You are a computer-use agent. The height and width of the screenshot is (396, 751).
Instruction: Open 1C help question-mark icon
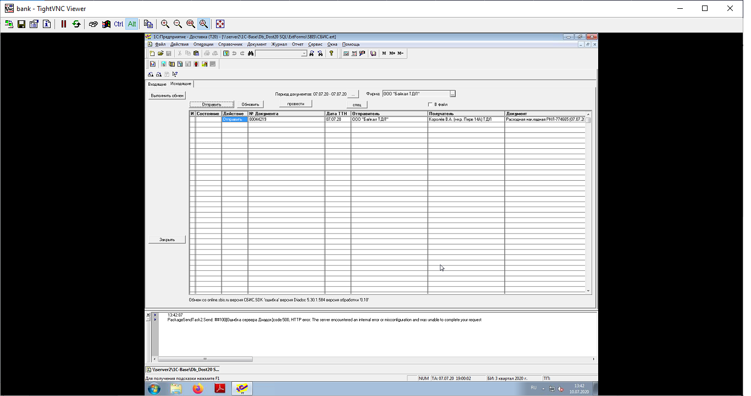point(331,53)
